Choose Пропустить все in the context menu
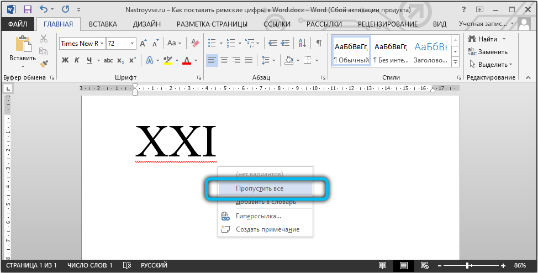This screenshot has height=273, width=538. (260, 188)
